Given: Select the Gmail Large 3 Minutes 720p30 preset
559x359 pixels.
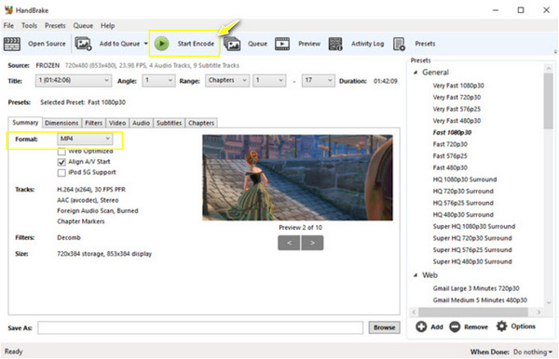Looking at the screenshot, I should coord(476,288).
